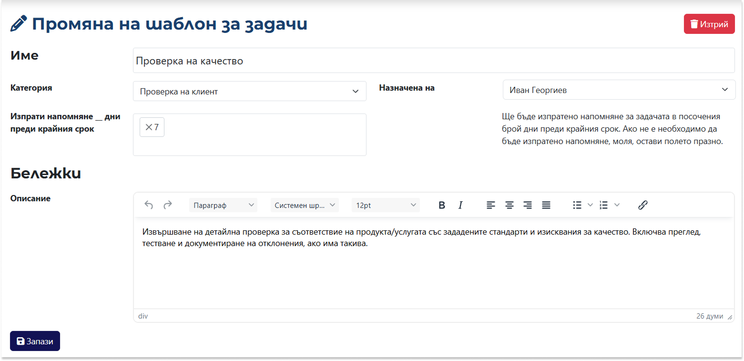Image resolution: width=744 pixels, height=361 pixels.
Task: Click the undo arrow in editor toolbar
Action: pyautogui.click(x=149, y=205)
